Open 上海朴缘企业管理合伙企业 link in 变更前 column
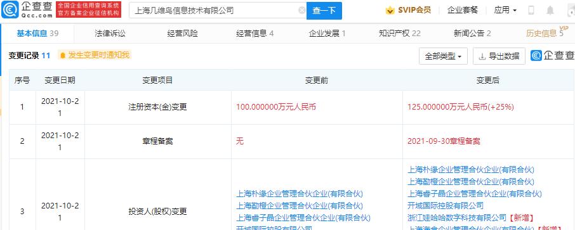575x230 pixels. (300, 194)
